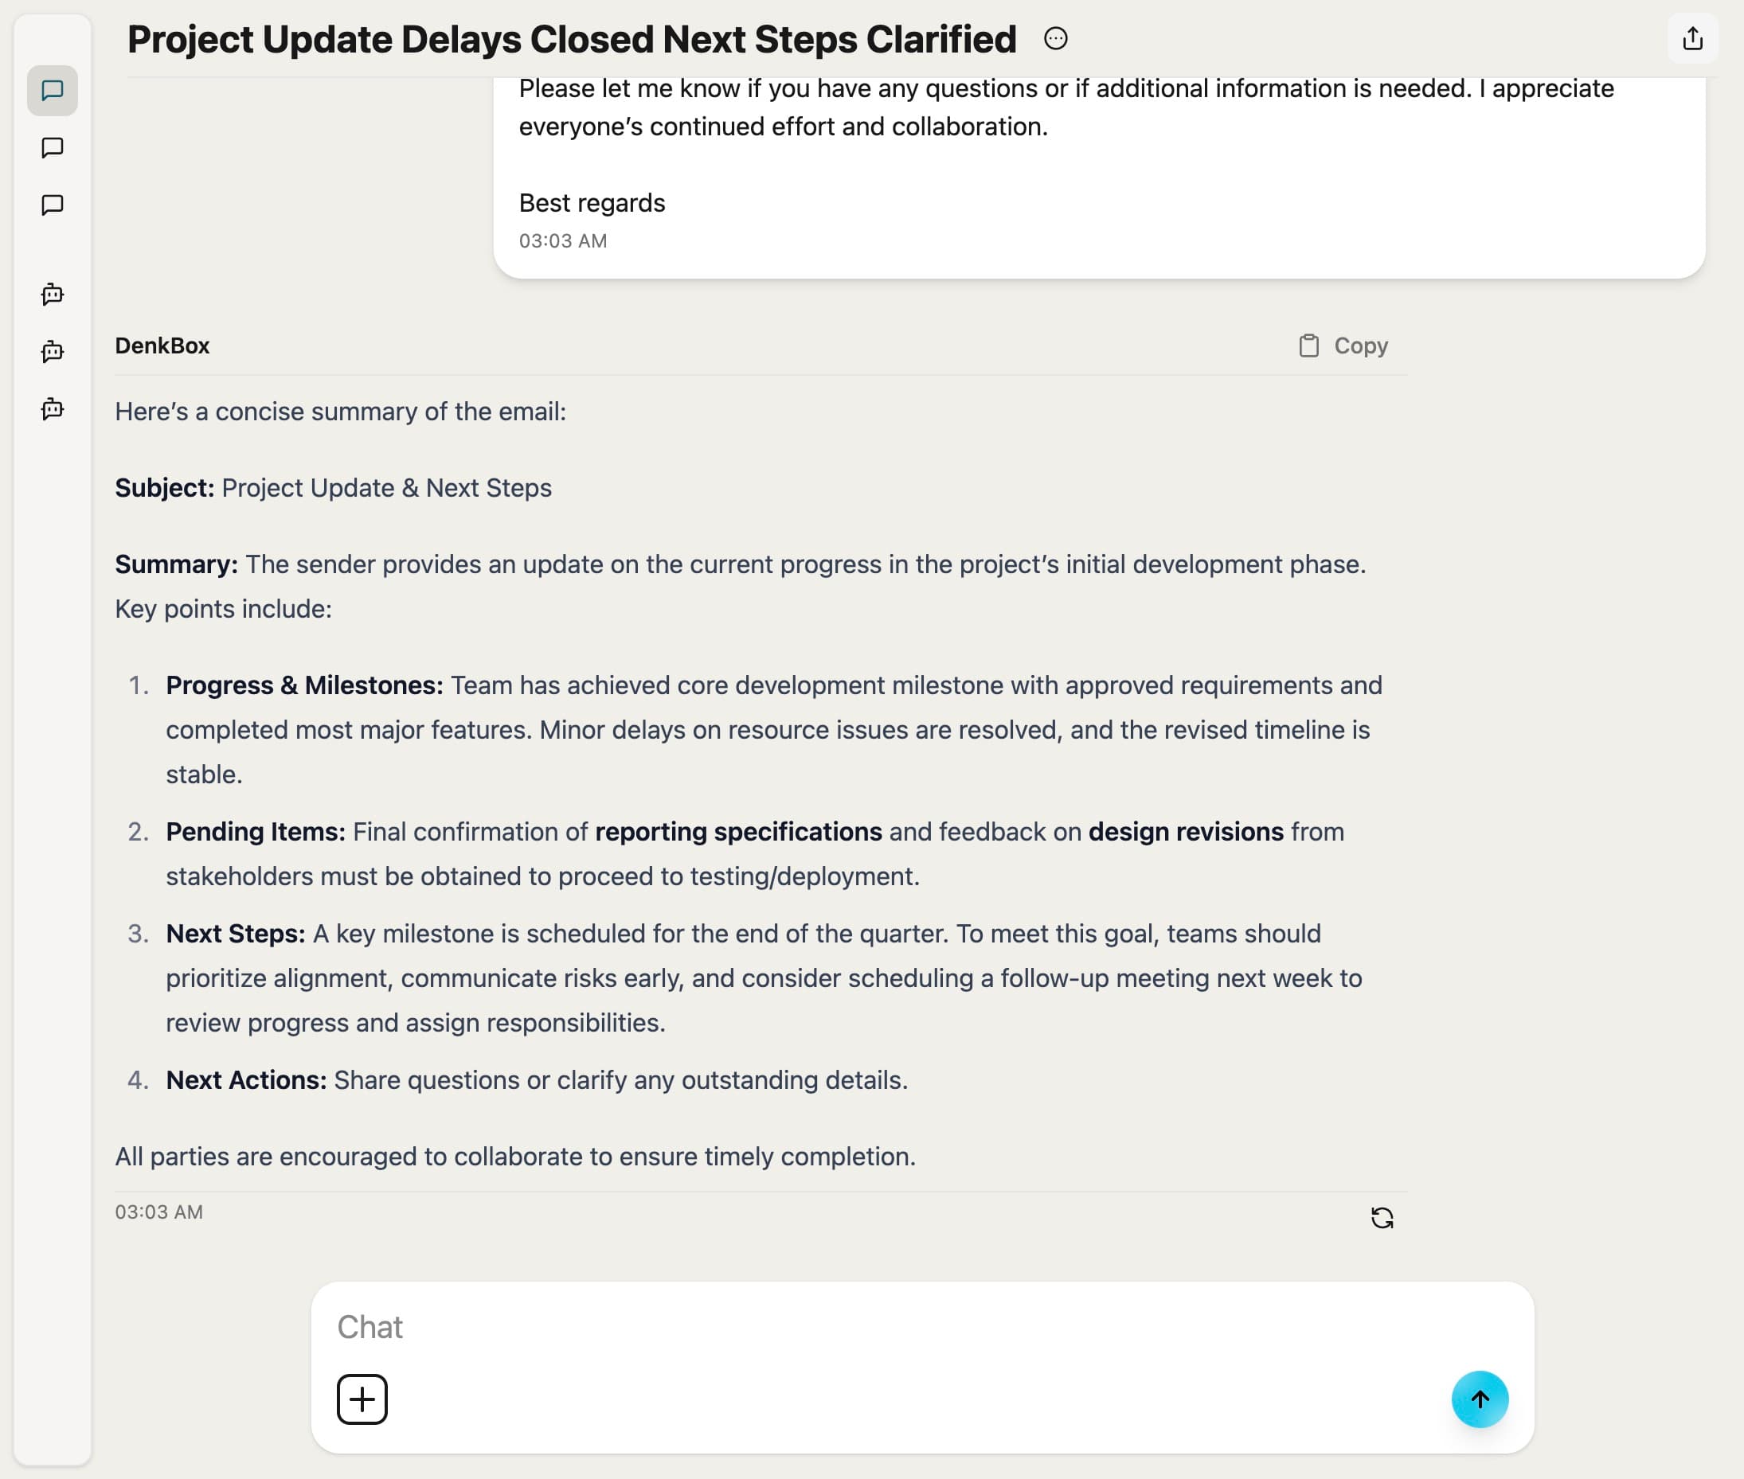Send the chat message with arrow button
1744x1479 pixels.
pos(1479,1399)
